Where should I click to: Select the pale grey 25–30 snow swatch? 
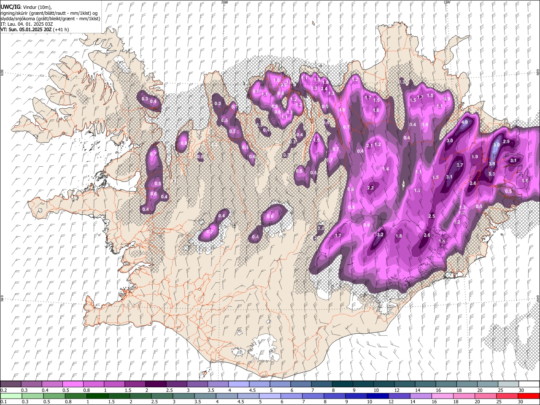click(508, 384)
